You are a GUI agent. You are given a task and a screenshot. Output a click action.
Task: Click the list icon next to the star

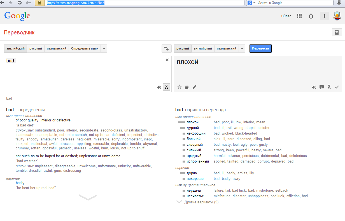click(187, 87)
